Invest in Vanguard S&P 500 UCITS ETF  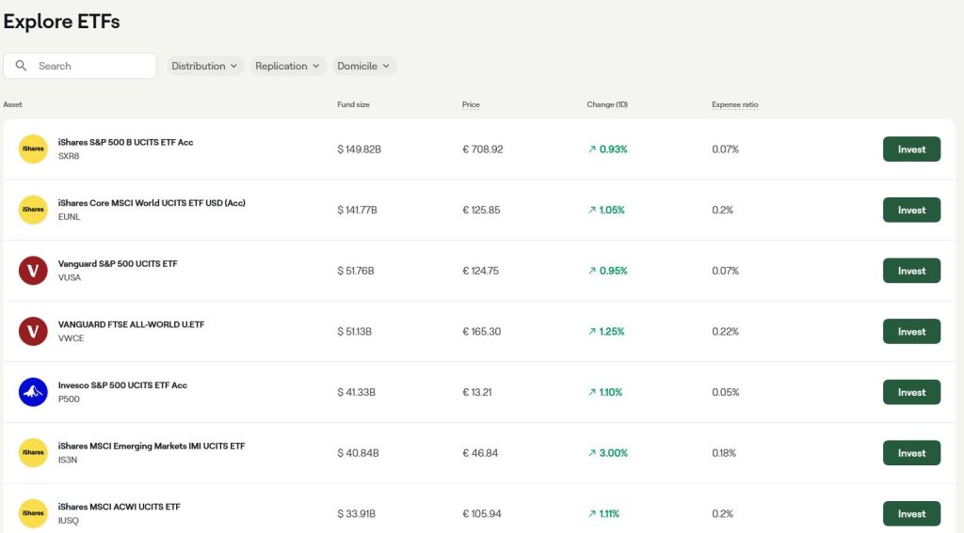(911, 271)
